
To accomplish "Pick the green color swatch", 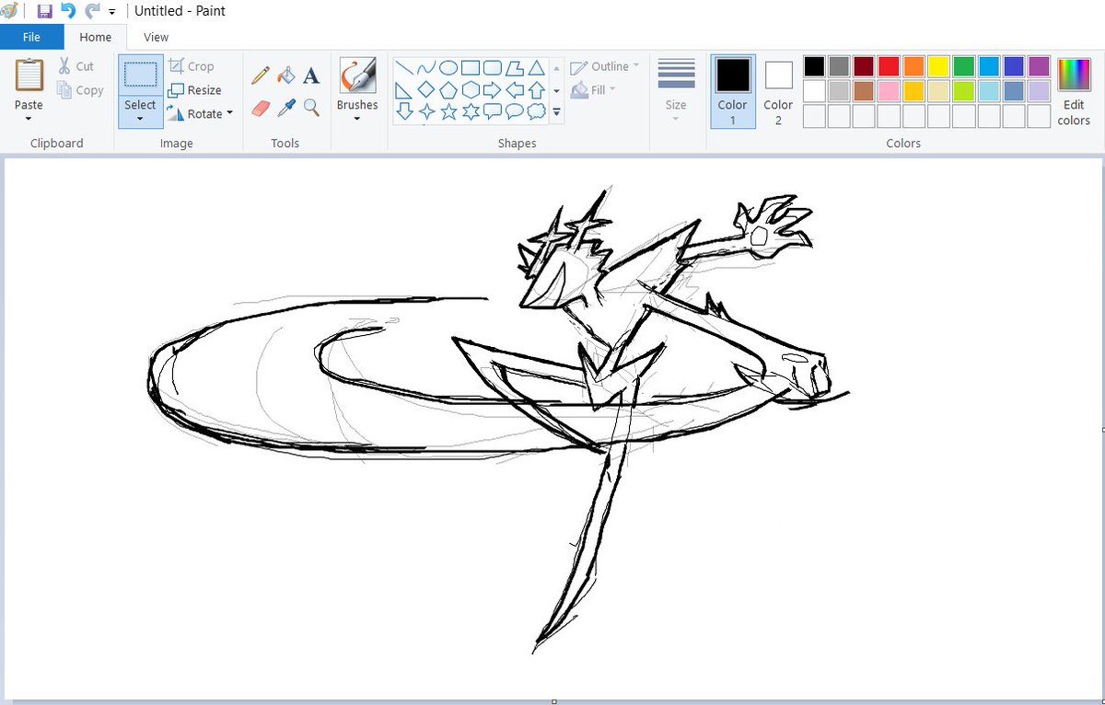I will click(x=963, y=66).
